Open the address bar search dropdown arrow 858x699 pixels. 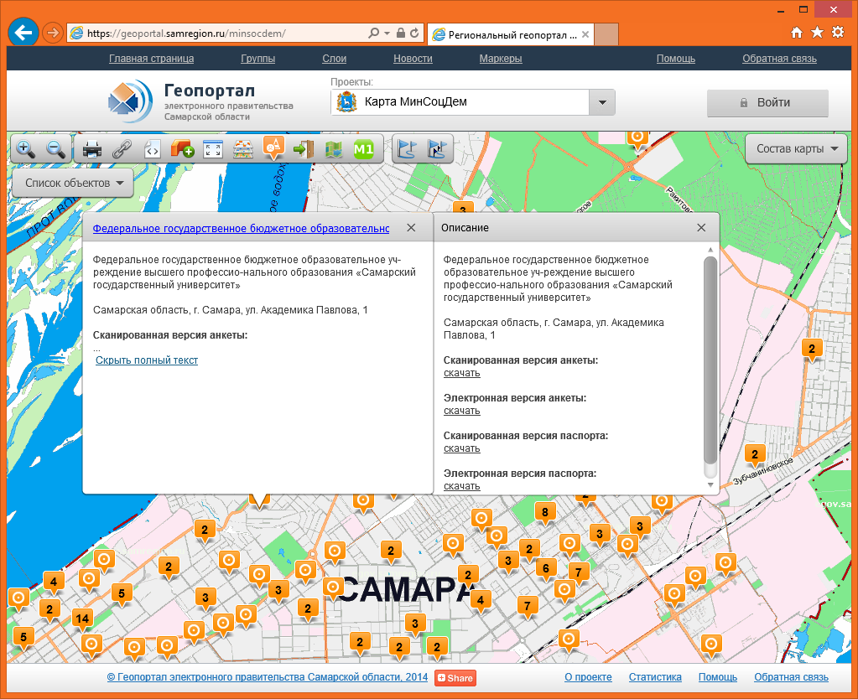(x=387, y=34)
